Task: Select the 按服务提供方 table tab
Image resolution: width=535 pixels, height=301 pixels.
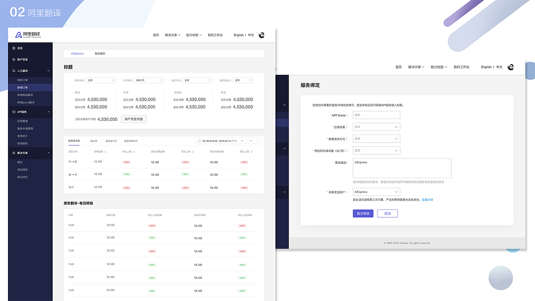Action: (x=130, y=141)
